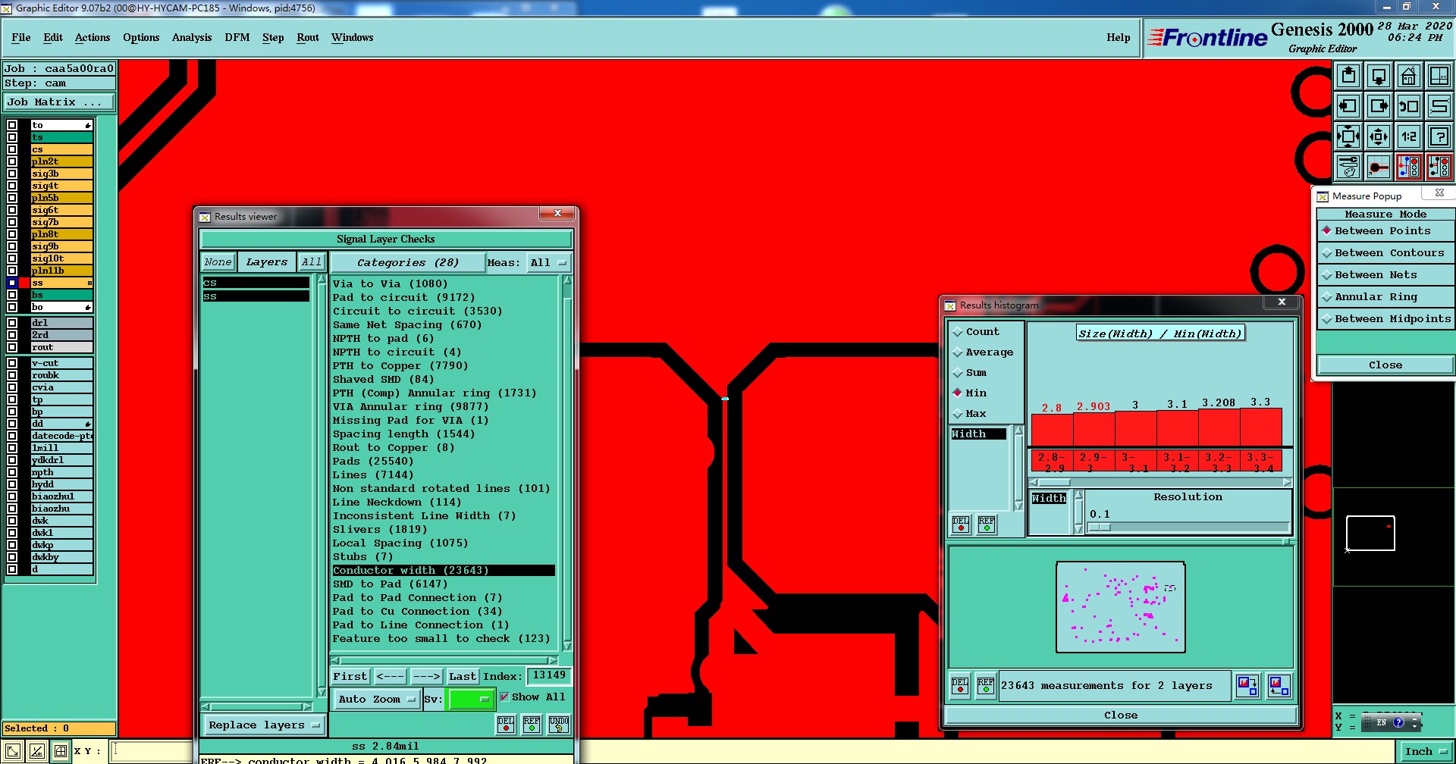Open the DFM menu
The width and height of the screenshot is (1456, 764).
click(x=237, y=38)
